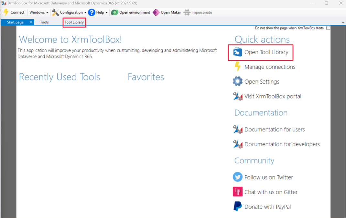The height and width of the screenshot is (218, 346).
Task: Click the Open Tool Library shopping bag icon
Action: point(237,52)
